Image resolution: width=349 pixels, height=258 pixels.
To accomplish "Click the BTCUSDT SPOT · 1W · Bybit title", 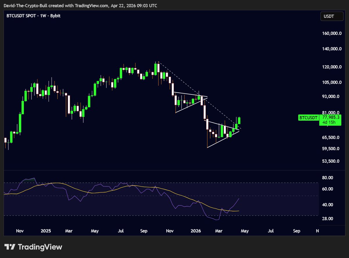I will click(33, 16).
